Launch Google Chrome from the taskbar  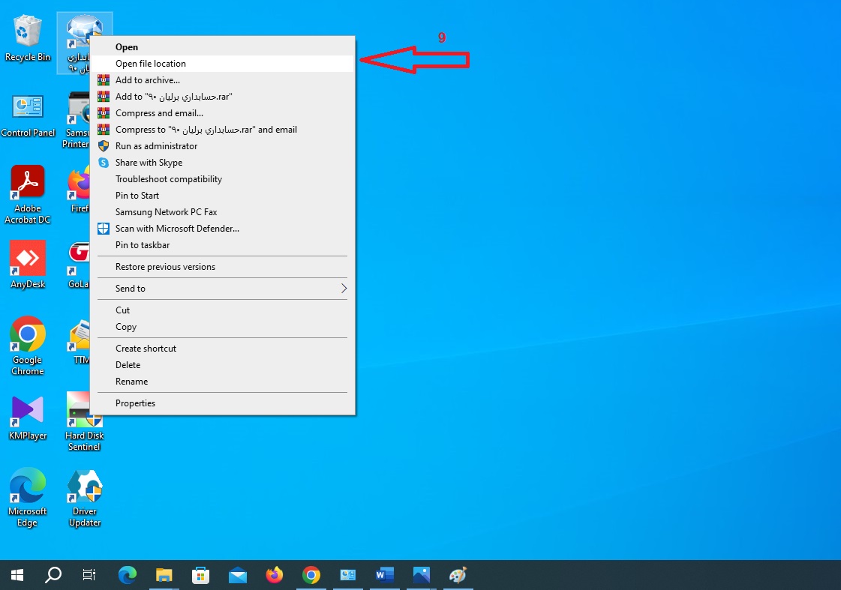(311, 575)
